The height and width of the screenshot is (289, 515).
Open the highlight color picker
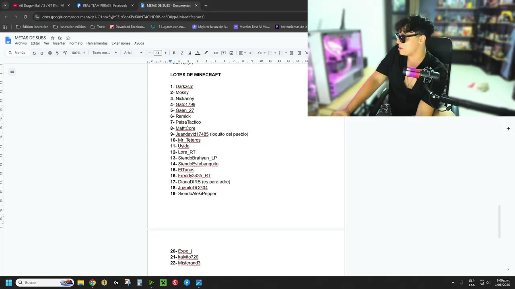[206, 53]
